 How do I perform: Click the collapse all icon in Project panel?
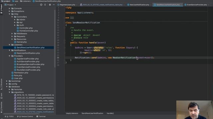45,5
